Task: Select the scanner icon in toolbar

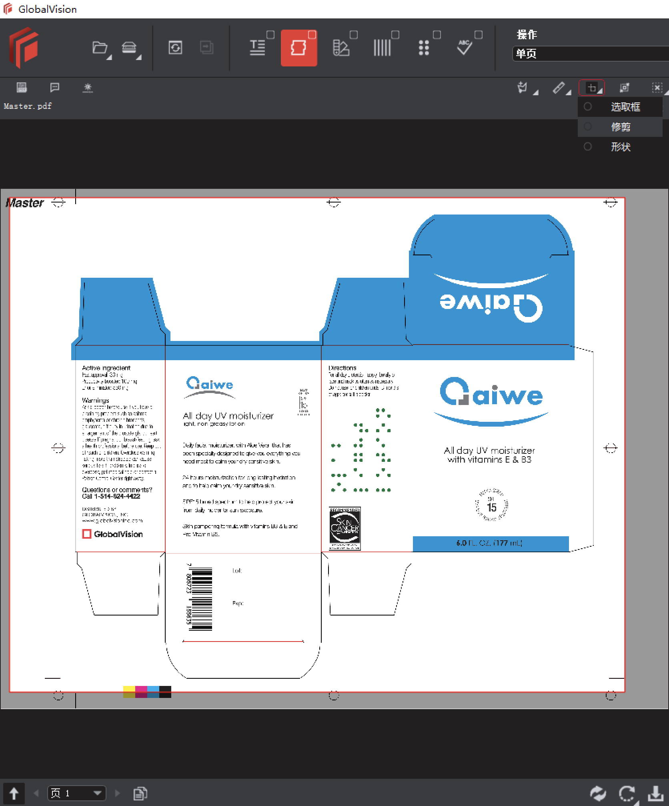Action: 129,48
